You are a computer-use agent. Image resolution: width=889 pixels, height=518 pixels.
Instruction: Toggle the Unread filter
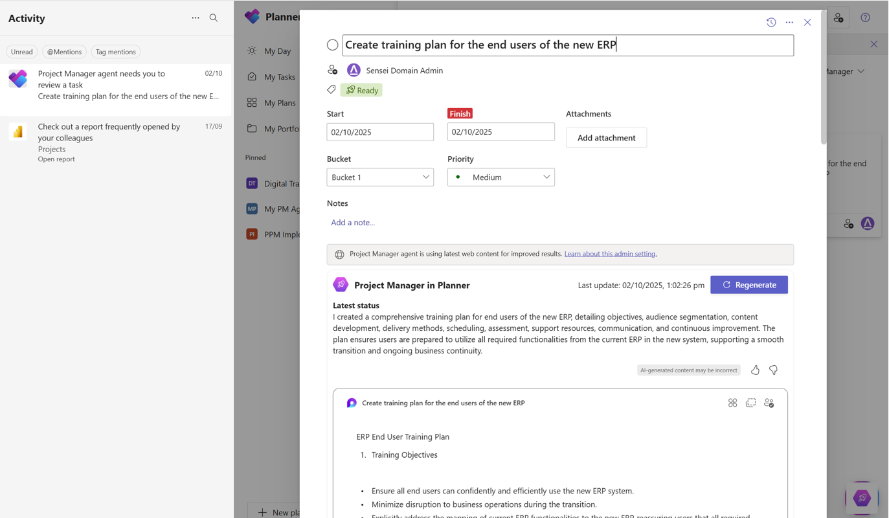pos(21,52)
